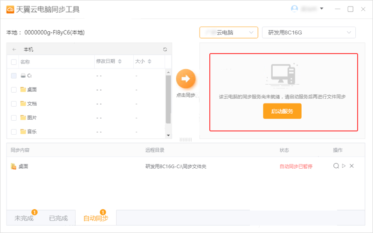Refresh the local file list
This screenshot has width=373, height=233.
[165, 49]
